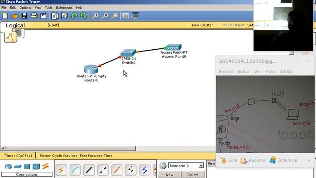Expand photo viewer toolbar chevron

309,160
